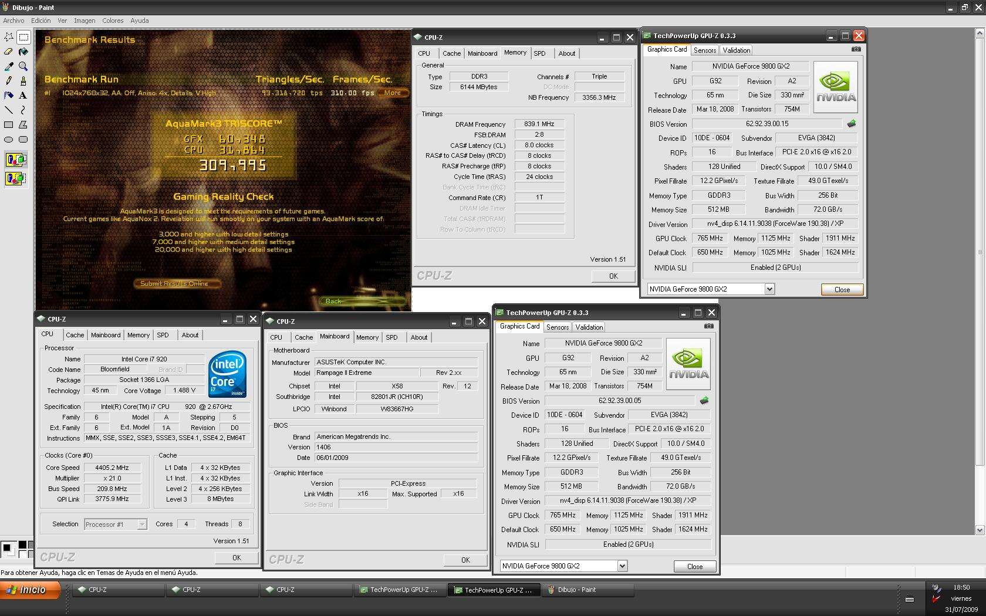Click the Intel Core i7 logo
Screen dimensions: 986x616
(227, 374)
